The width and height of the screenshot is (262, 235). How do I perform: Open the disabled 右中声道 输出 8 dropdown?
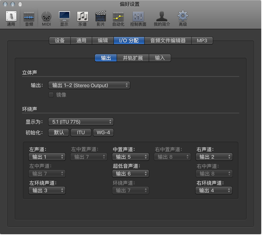point(214,174)
